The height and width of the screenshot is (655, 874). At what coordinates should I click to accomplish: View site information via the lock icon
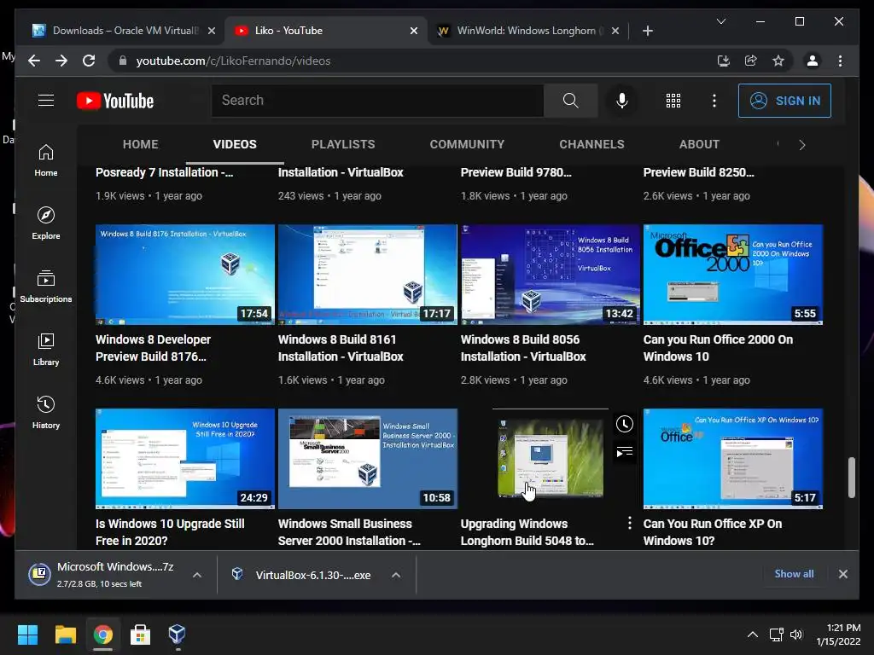(123, 61)
